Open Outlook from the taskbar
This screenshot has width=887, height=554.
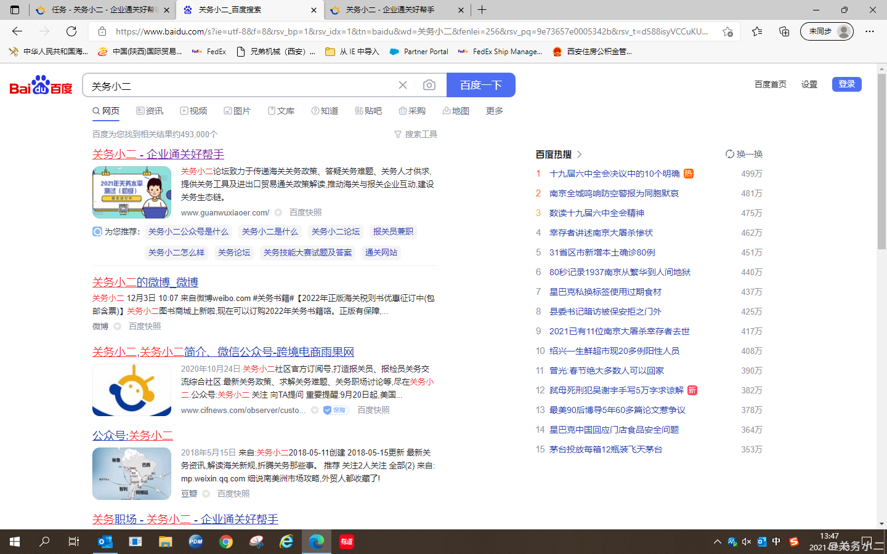[x=105, y=542]
